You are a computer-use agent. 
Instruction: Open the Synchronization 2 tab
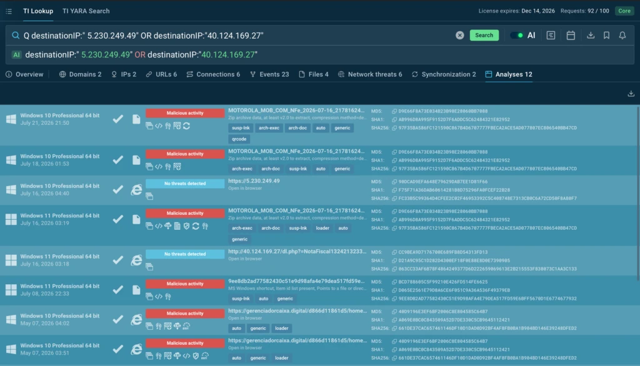[x=444, y=74]
